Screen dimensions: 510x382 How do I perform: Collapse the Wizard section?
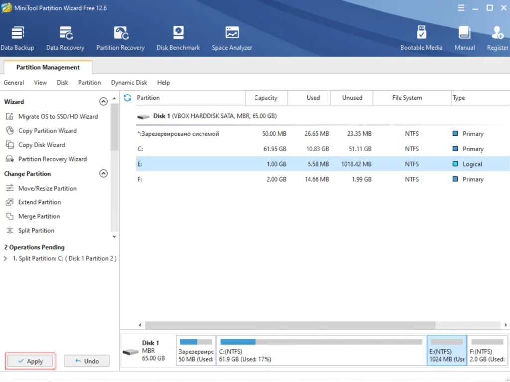tap(103, 102)
